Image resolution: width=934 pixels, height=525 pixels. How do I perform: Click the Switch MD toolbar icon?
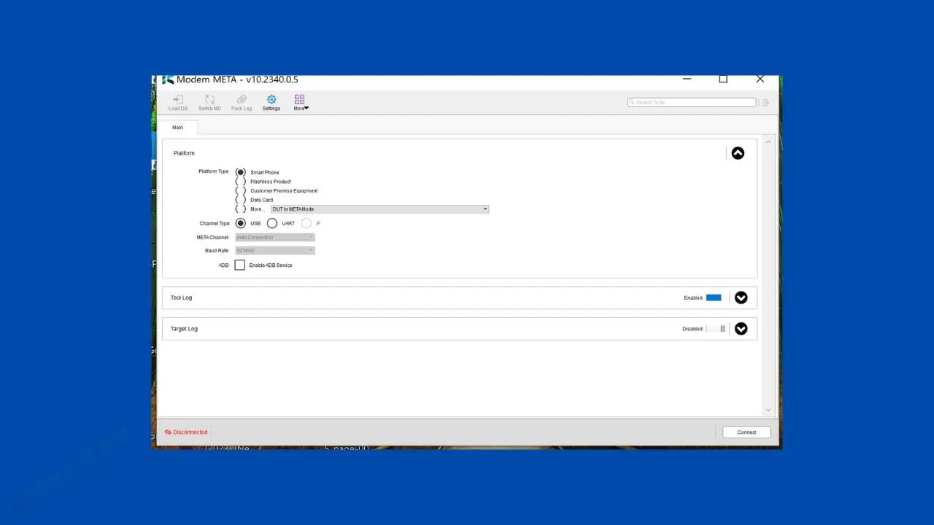tap(209, 103)
